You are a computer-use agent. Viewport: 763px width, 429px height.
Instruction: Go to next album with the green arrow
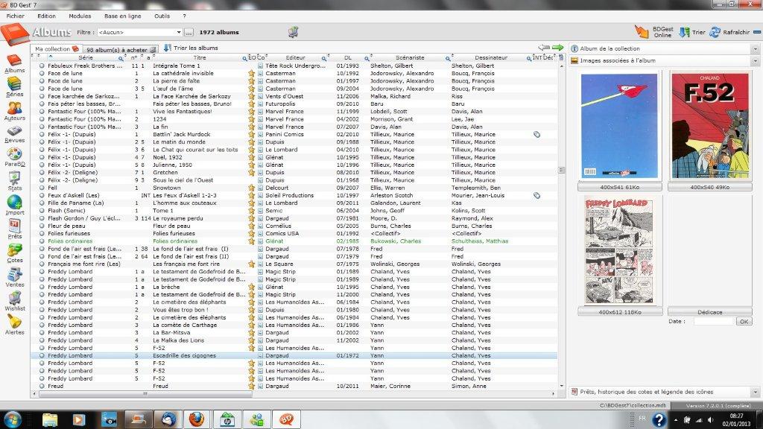[557, 48]
